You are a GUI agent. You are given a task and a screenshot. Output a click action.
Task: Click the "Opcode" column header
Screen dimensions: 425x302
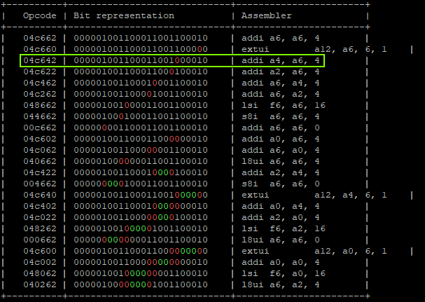[39, 15]
